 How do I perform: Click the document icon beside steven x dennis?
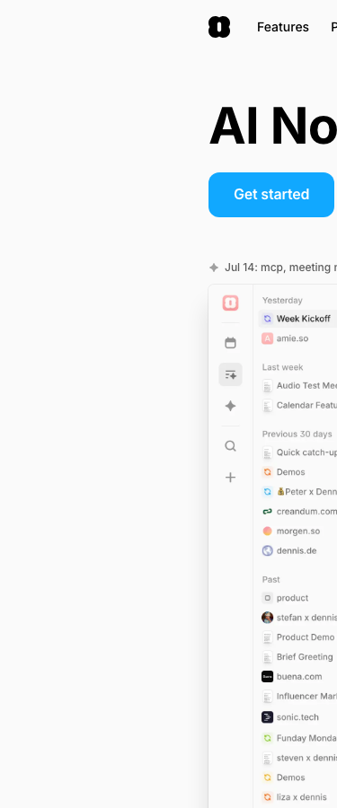[x=267, y=758]
